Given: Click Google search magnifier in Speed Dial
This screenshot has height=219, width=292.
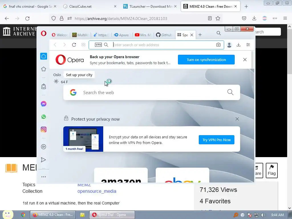Looking at the screenshot, I should click(230, 92).
